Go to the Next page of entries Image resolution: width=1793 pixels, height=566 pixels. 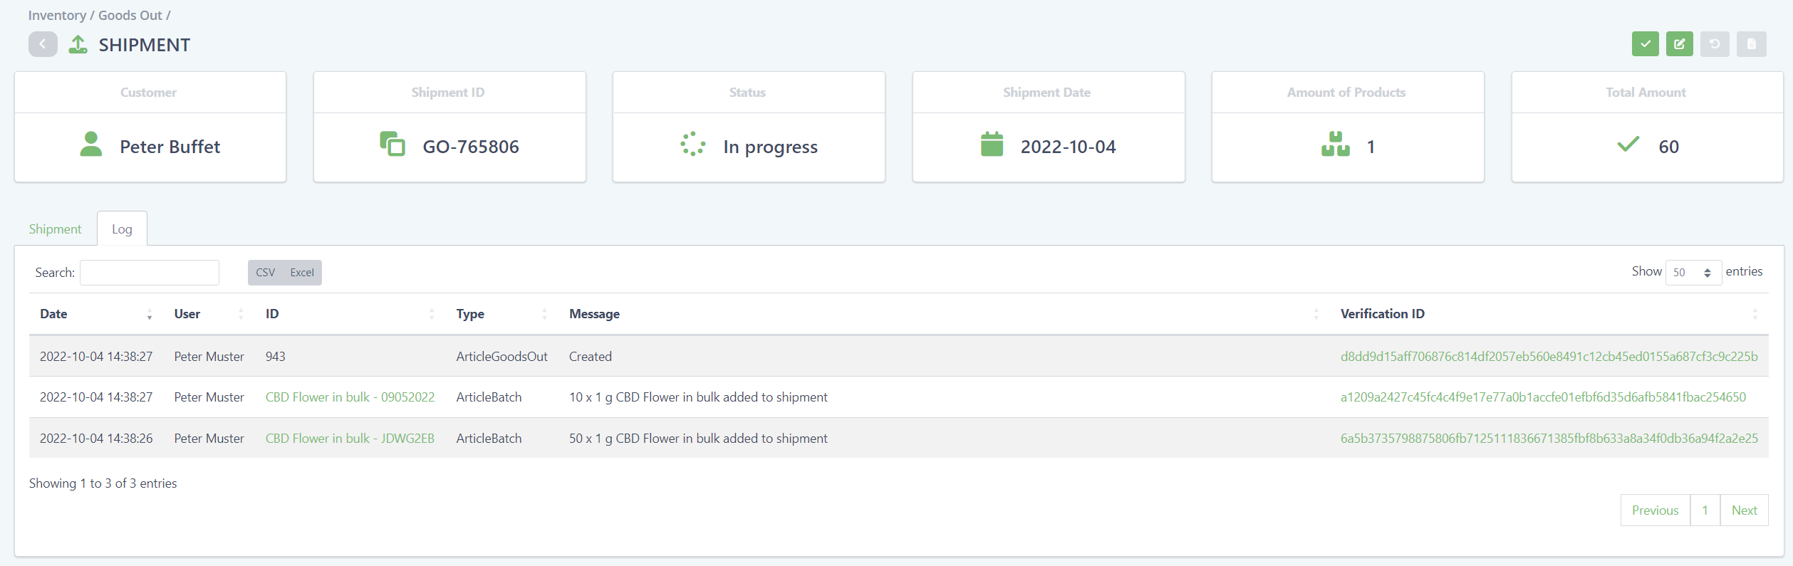1744,510
